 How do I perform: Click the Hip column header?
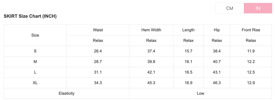point(217,30)
